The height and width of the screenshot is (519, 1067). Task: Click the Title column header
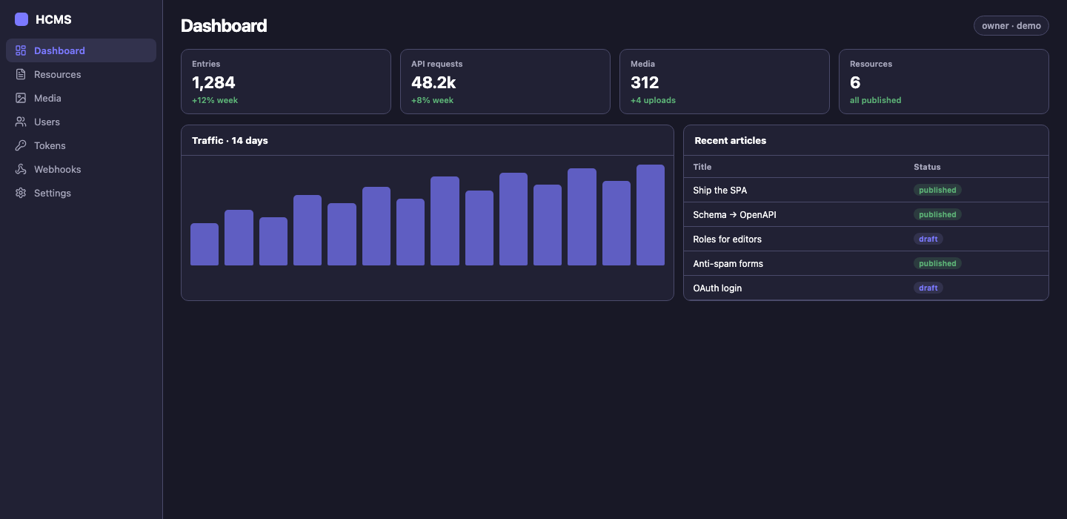pyautogui.click(x=702, y=167)
